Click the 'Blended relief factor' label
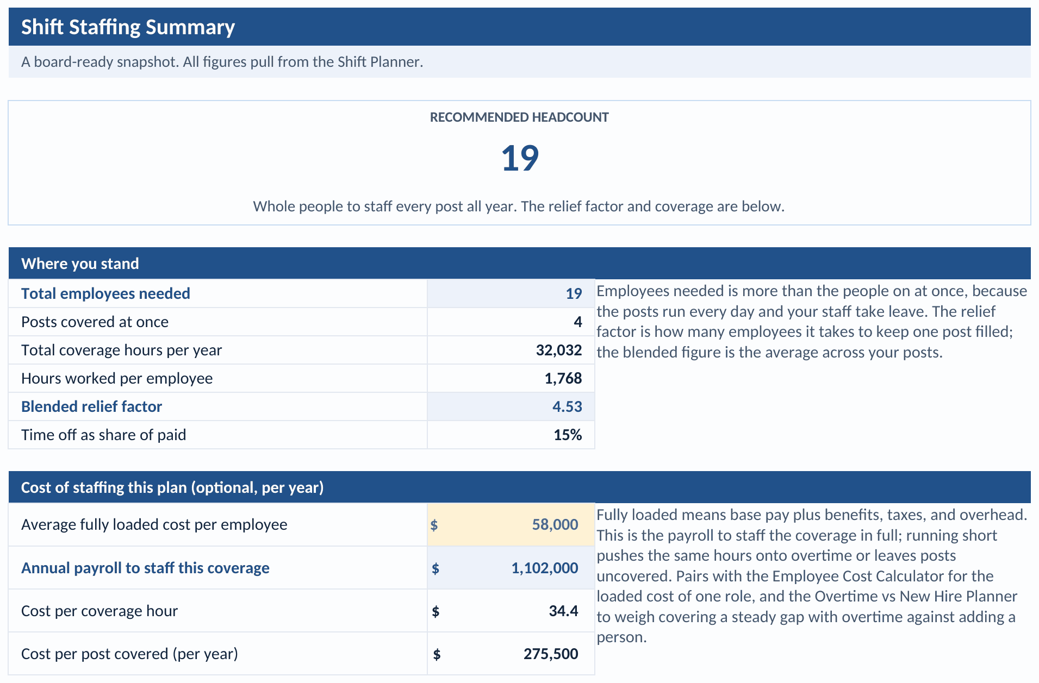 pyautogui.click(x=91, y=406)
